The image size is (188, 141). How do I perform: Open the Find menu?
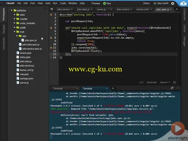[x=32, y=3]
